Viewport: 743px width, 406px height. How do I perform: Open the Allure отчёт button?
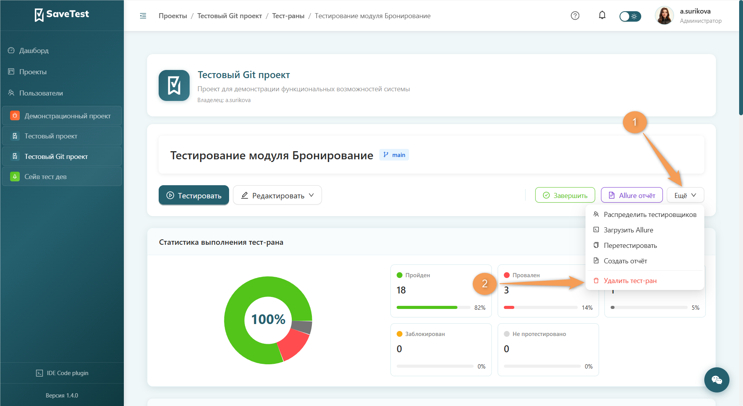point(632,195)
